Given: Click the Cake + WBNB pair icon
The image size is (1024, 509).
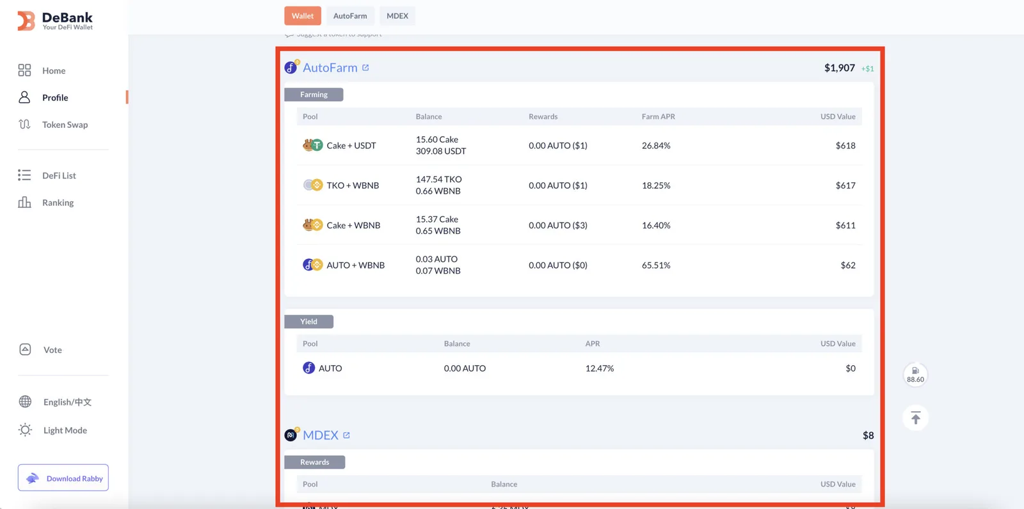Looking at the screenshot, I should pos(312,225).
